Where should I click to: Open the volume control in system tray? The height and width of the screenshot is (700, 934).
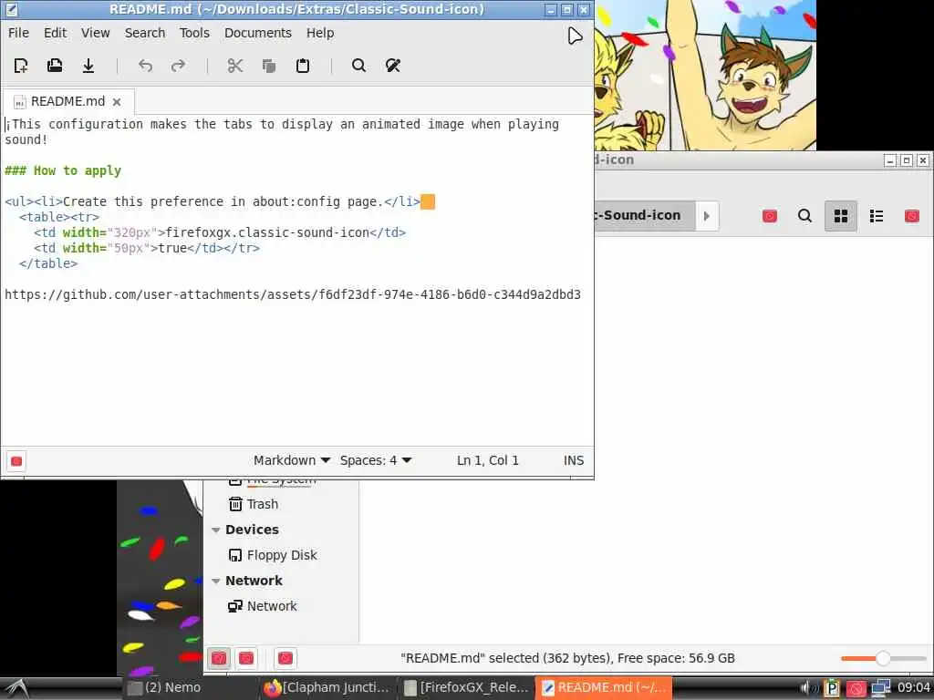coord(809,688)
